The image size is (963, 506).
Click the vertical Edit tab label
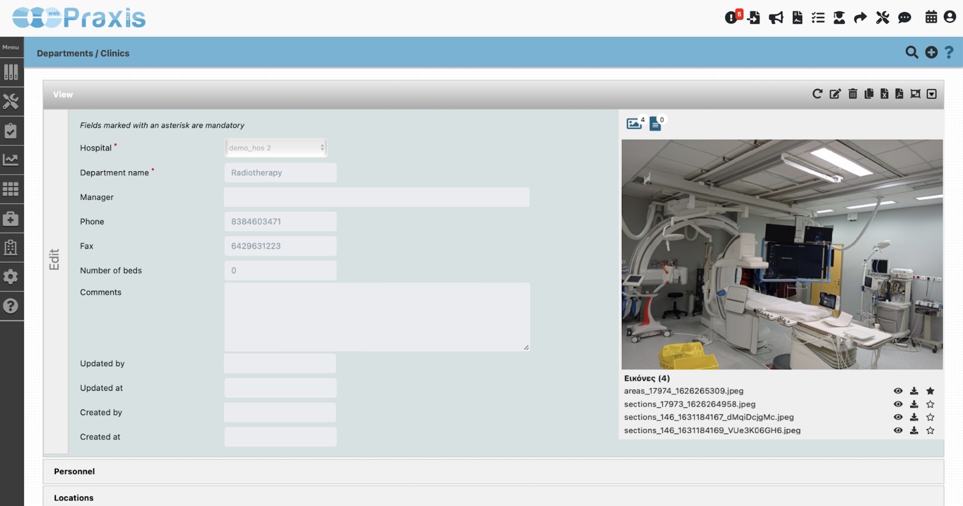[55, 259]
